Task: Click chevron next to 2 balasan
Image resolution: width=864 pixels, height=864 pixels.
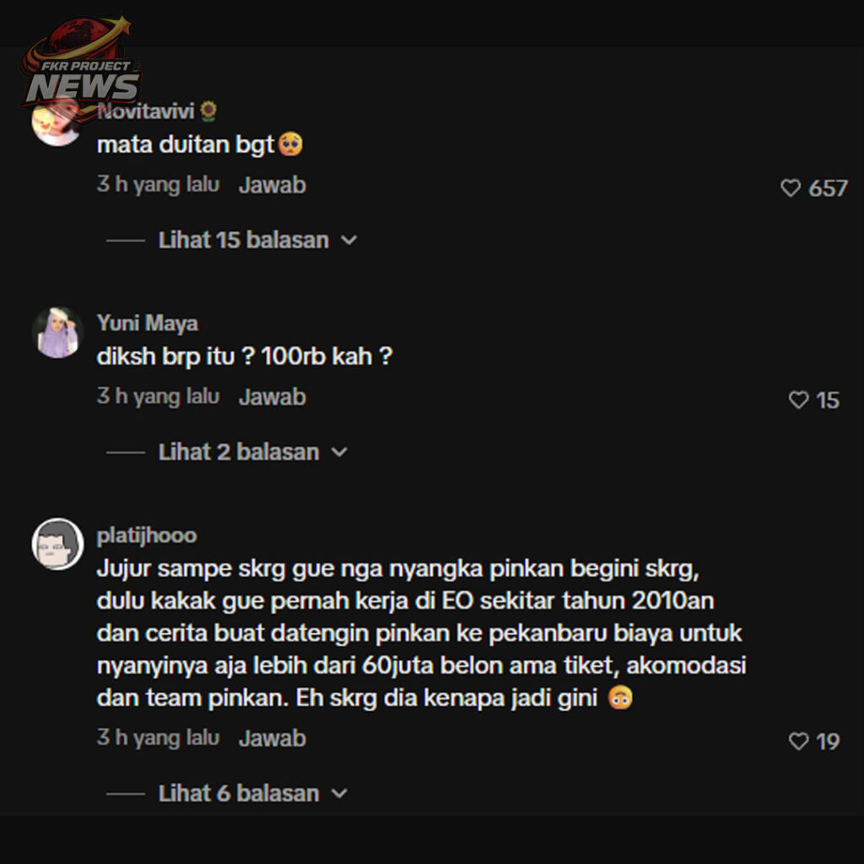Action: pyautogui.click(x=339, y=453)
